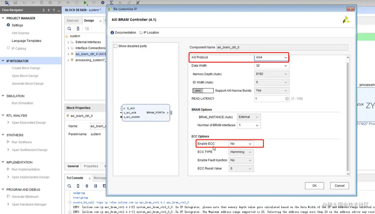The width and height of the screenshot is (375, 214).
Task: Collapse IP INTEGRATOR section
Action: pyautogui.click(x=3, y=61)
